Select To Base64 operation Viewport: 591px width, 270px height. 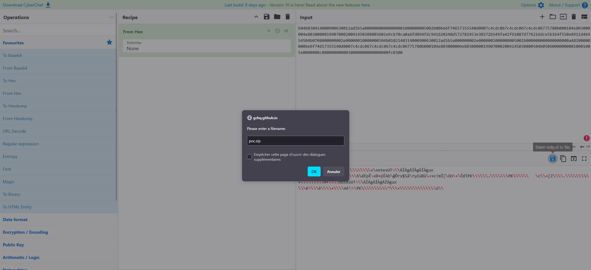click(x=58, y=55)
